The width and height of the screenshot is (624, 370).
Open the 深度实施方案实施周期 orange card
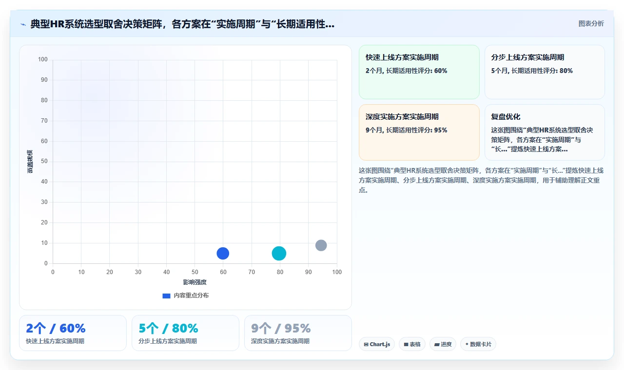(419, 132)
